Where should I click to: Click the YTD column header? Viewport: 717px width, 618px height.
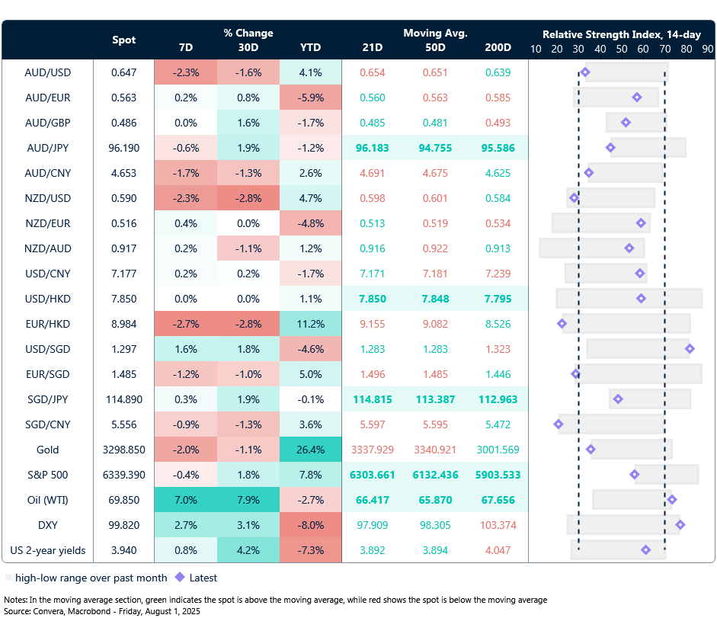pos(310,47)
